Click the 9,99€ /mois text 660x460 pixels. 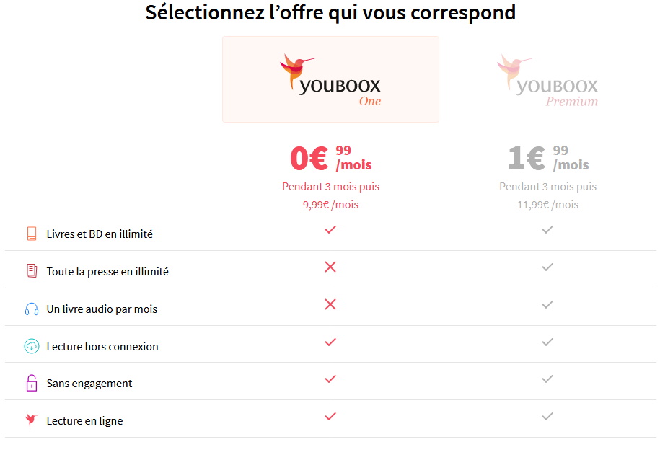click(330, 205)
